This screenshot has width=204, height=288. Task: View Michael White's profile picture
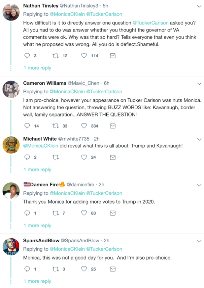pyautogui.click(x=11, y=145)
